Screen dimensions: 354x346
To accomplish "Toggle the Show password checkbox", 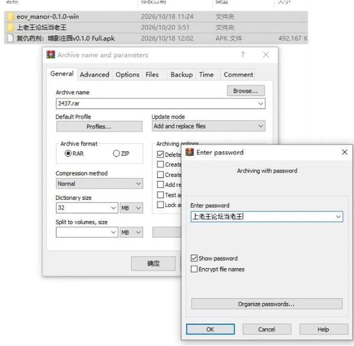I will point(194,258).
